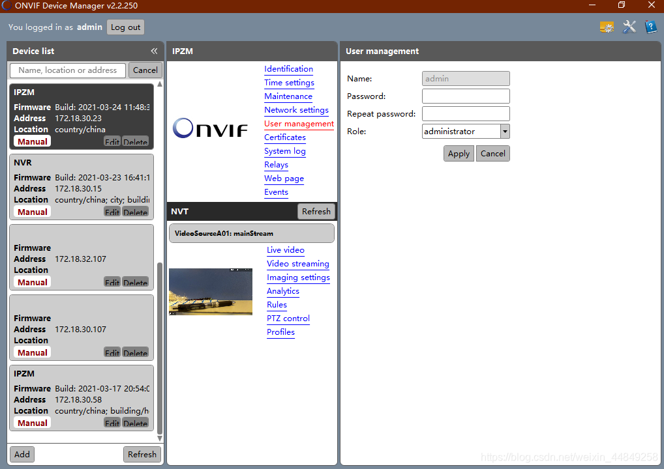Click the ONVIF logo image
The image size is (664, 469).
pyautogui.click(x=210, y=128)
